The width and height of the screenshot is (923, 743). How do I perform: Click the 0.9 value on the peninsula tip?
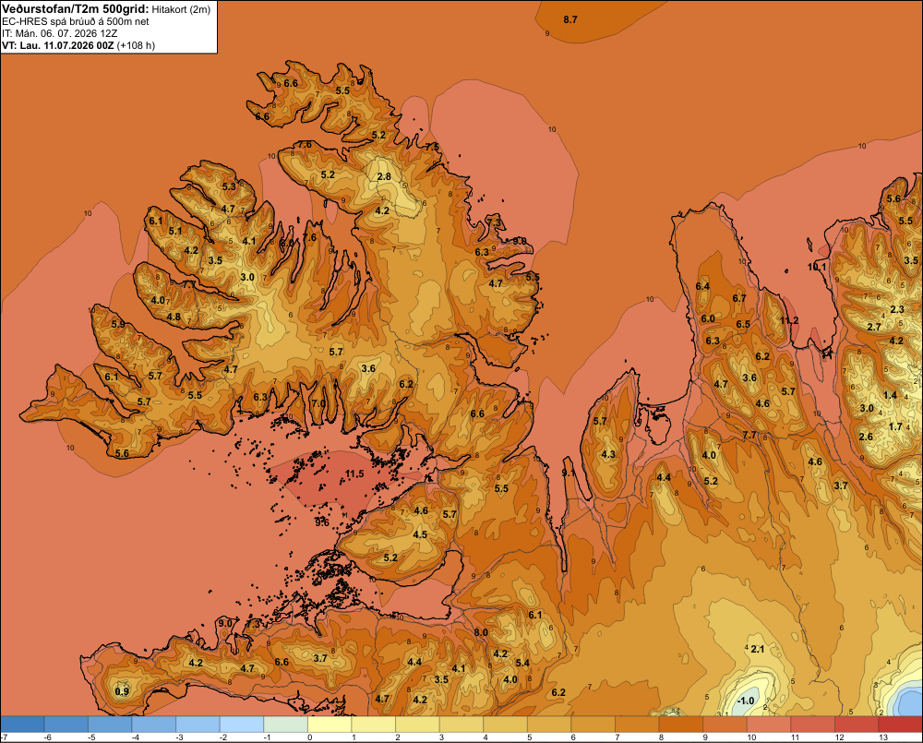[122, 691]
